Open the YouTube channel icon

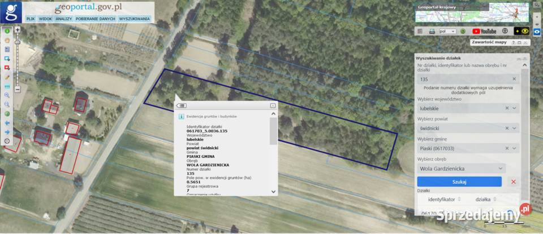tap(484, 32)
